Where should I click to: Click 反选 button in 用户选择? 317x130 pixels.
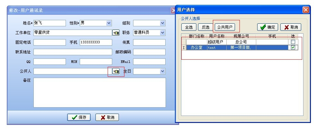[206, 27]
